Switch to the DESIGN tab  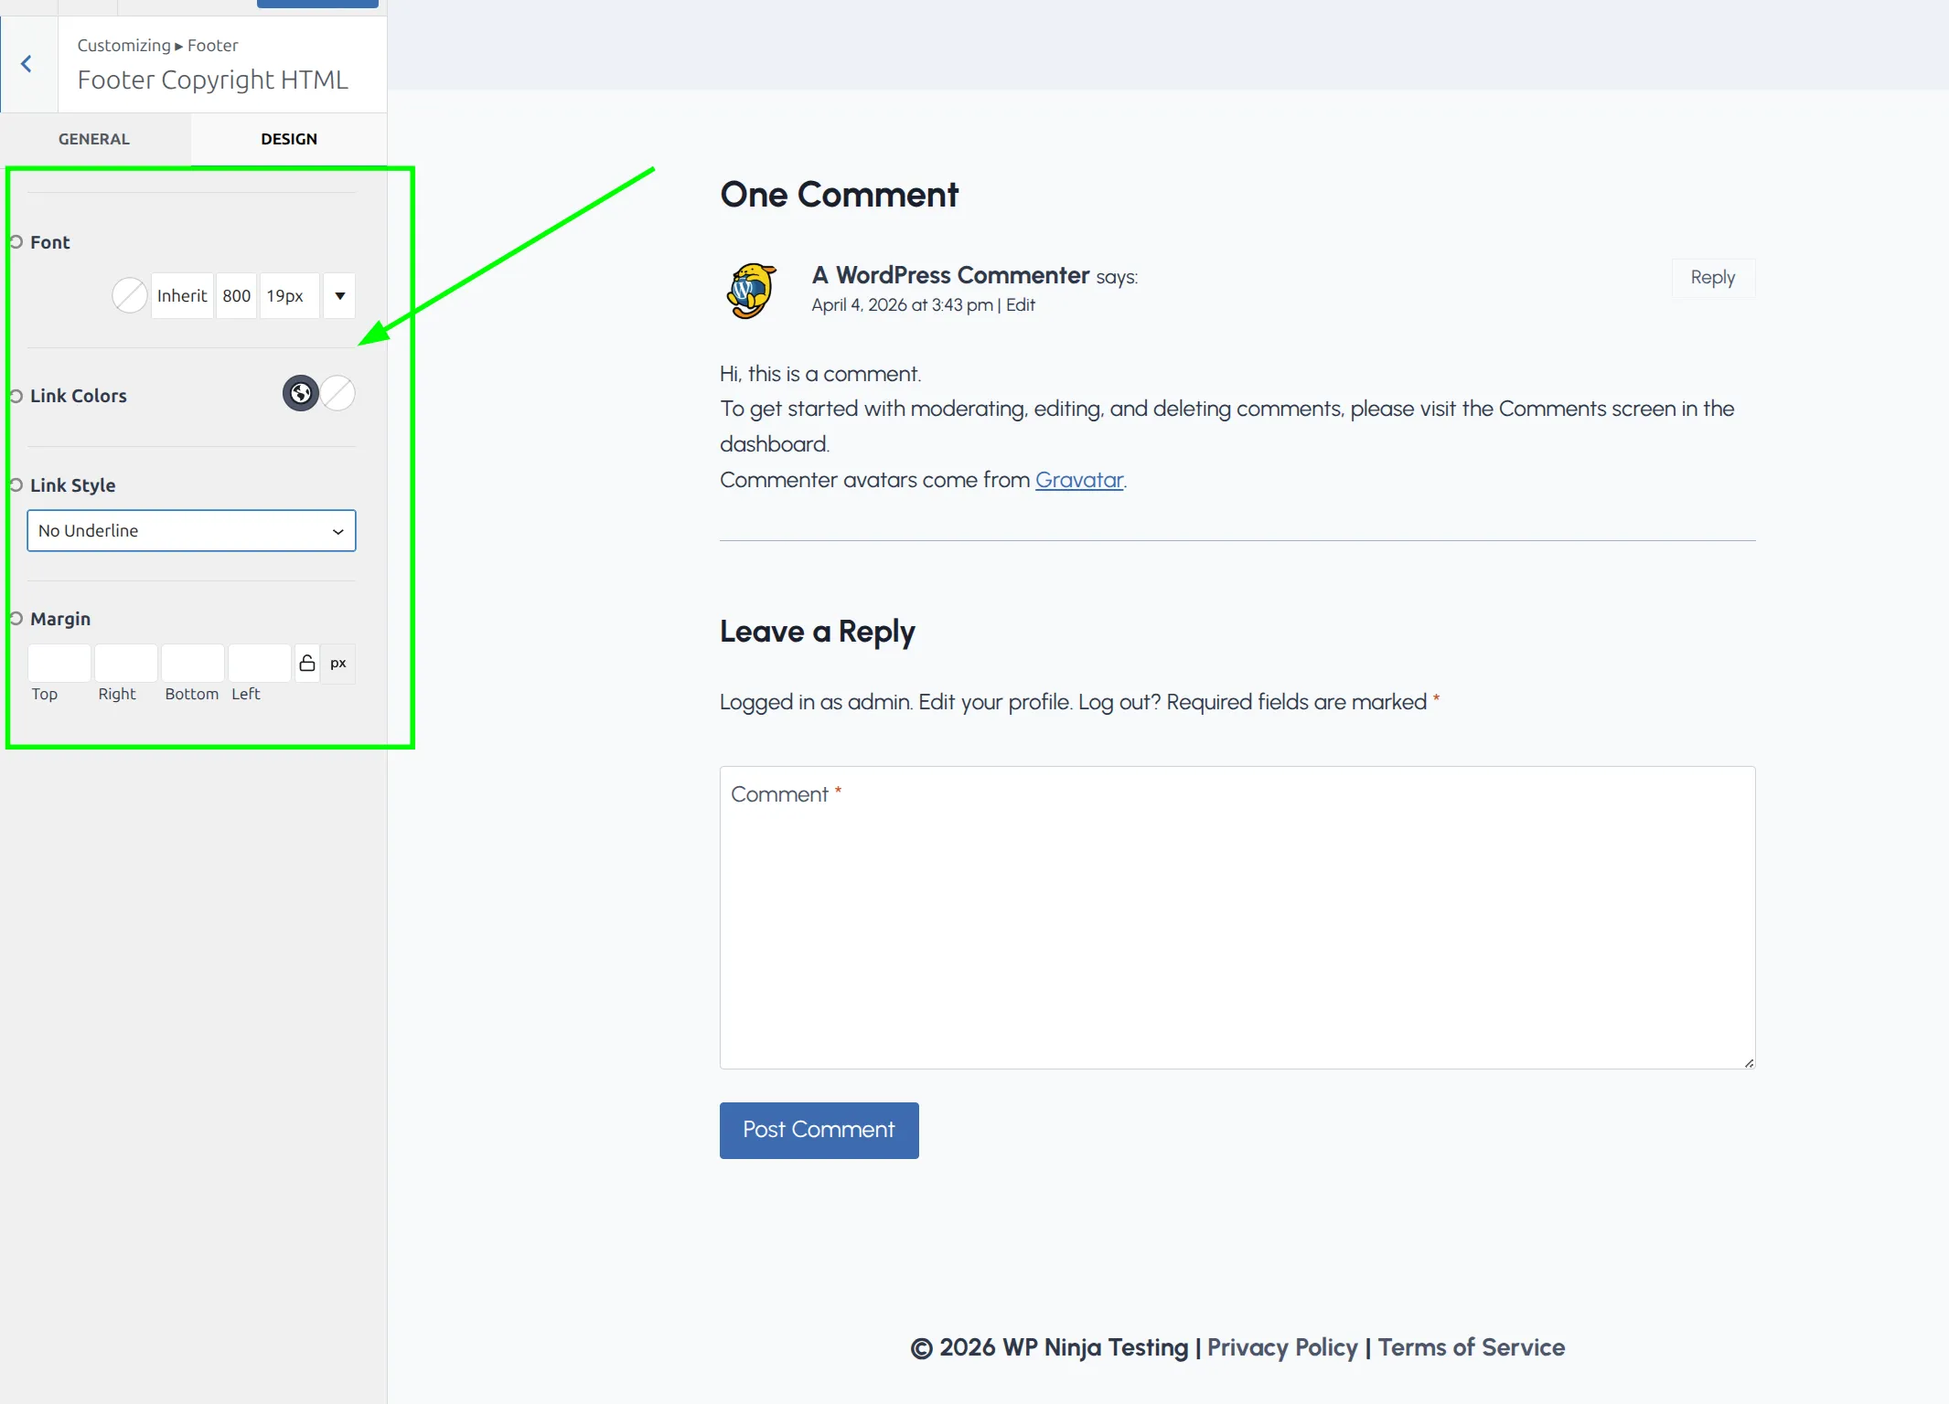pyautogui.click(x=289, y=139)
